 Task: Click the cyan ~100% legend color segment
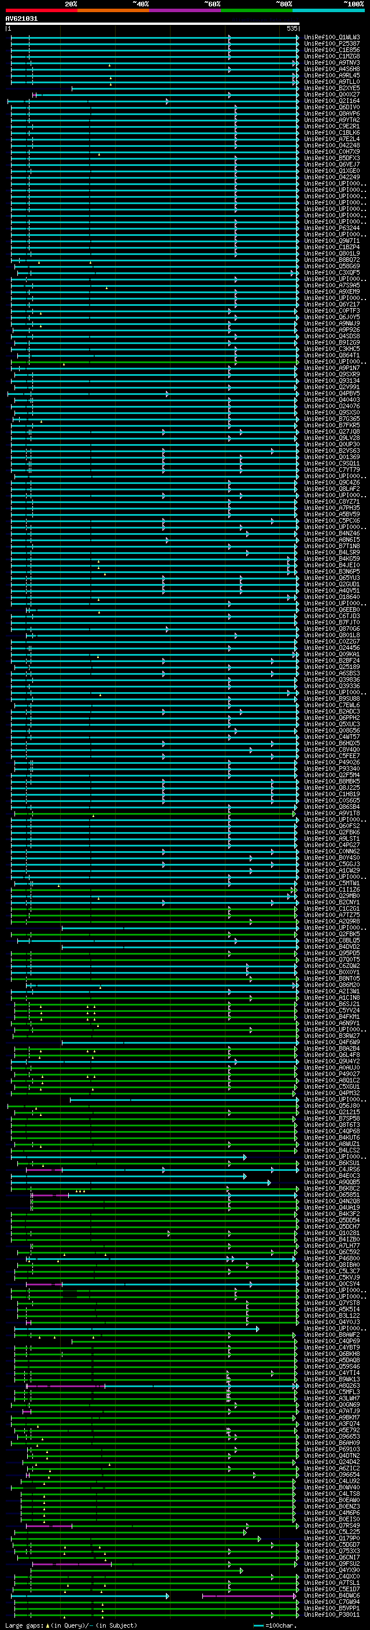tap(328, 11)
